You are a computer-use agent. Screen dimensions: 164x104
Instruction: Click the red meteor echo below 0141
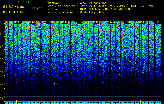[16, 82]
